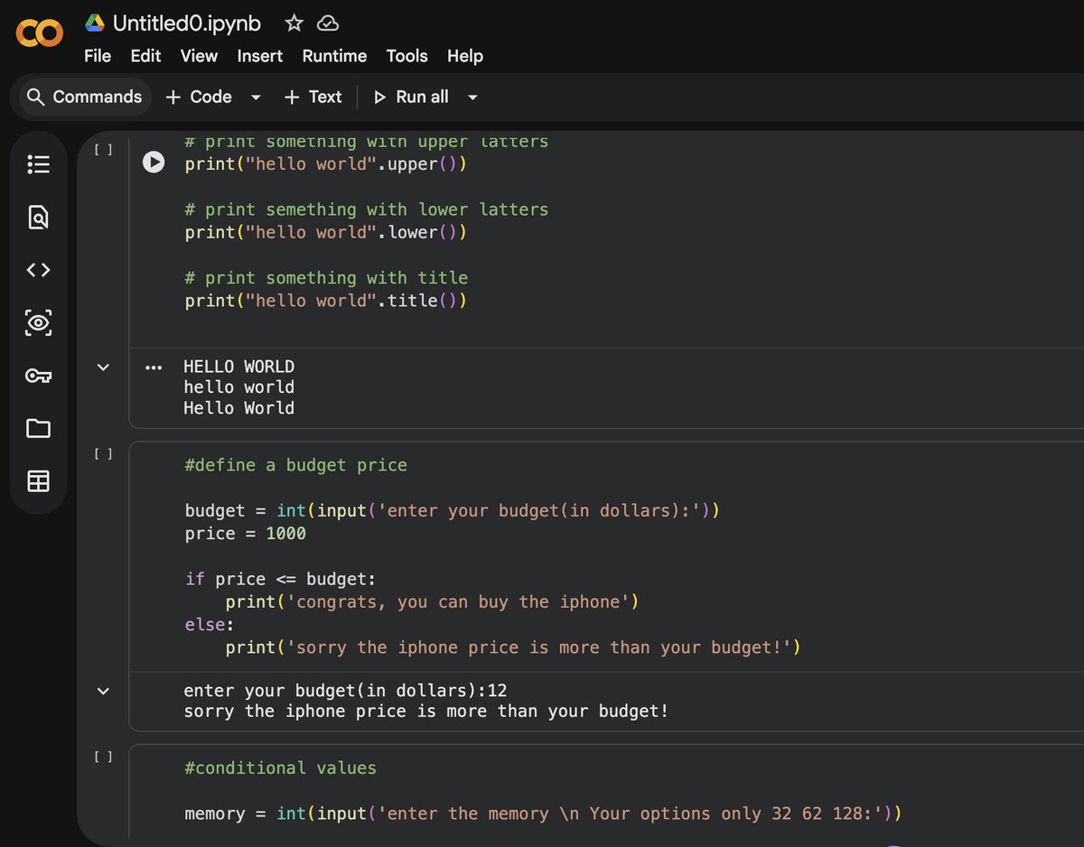Expand the dropdown arrow next to Code
Image resolution: width=1084 pixels, height=847 pixels.
(256, 98)
